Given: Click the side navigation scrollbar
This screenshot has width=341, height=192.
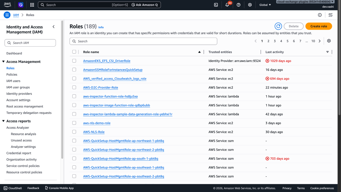Looking at the screenshot, I should 62,90.
